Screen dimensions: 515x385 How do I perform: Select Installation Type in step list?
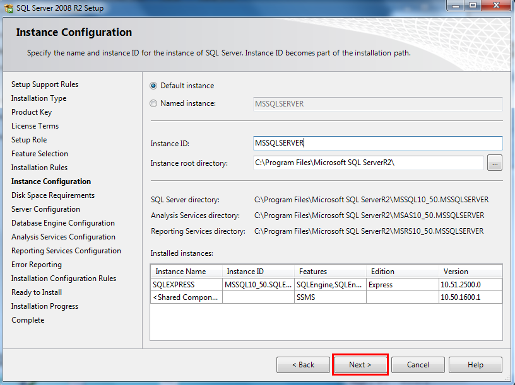coord(38,98)
